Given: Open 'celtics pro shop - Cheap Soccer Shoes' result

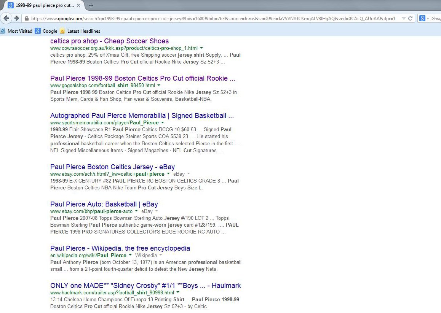Looking at the screenshot, I should pos(109,41).
